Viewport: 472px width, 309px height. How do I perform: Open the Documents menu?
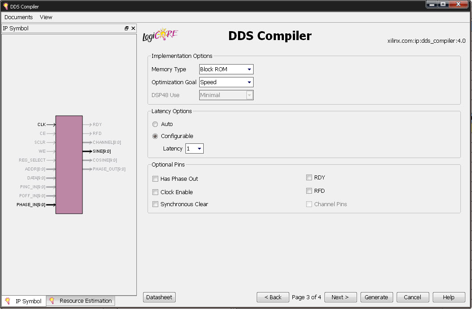(x=19, y=17)
